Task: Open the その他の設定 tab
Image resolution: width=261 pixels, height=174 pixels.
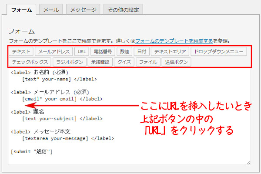Action: click(123, 10)
